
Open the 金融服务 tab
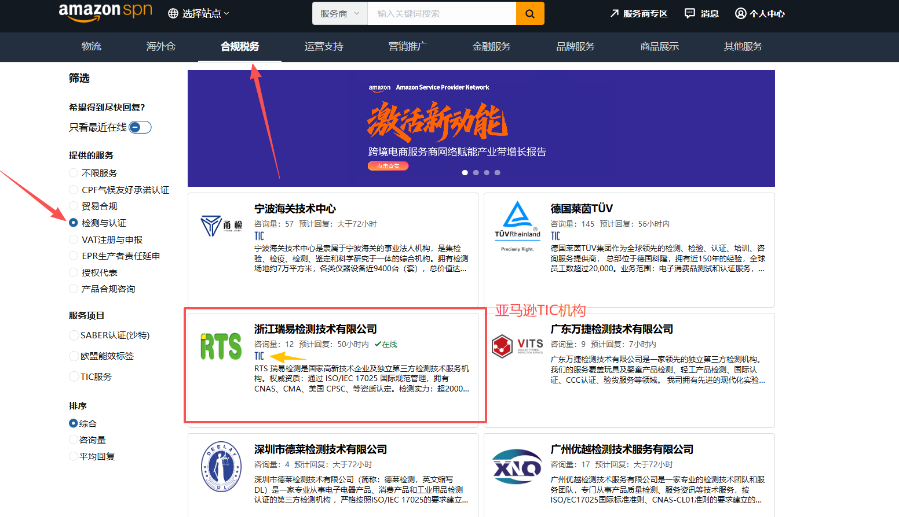pyautogui.click(x=491, y=46)
